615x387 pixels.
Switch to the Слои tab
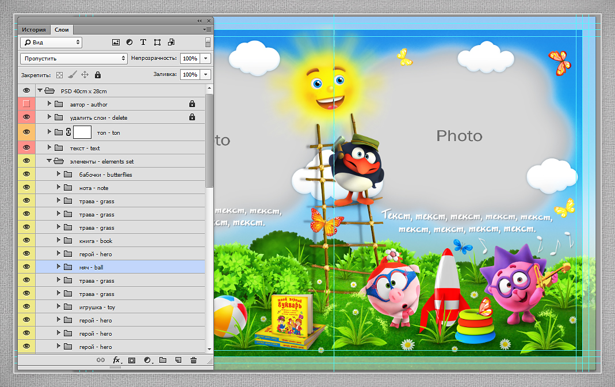pyautogui.click(x=62, y=29)
